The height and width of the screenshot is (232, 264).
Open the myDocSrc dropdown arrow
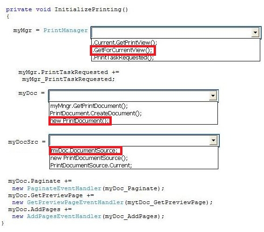coord(213,140)
